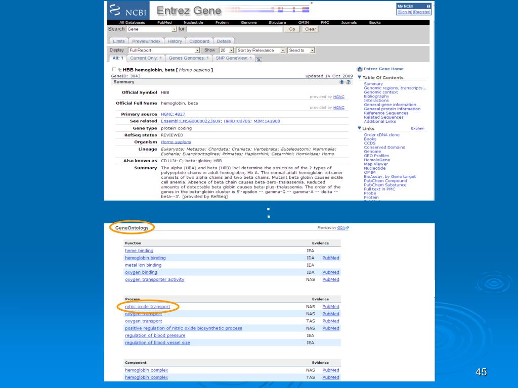Select PMC in the top database bar
This screenshot has width=518, height=388.
[x=325, y=22]
